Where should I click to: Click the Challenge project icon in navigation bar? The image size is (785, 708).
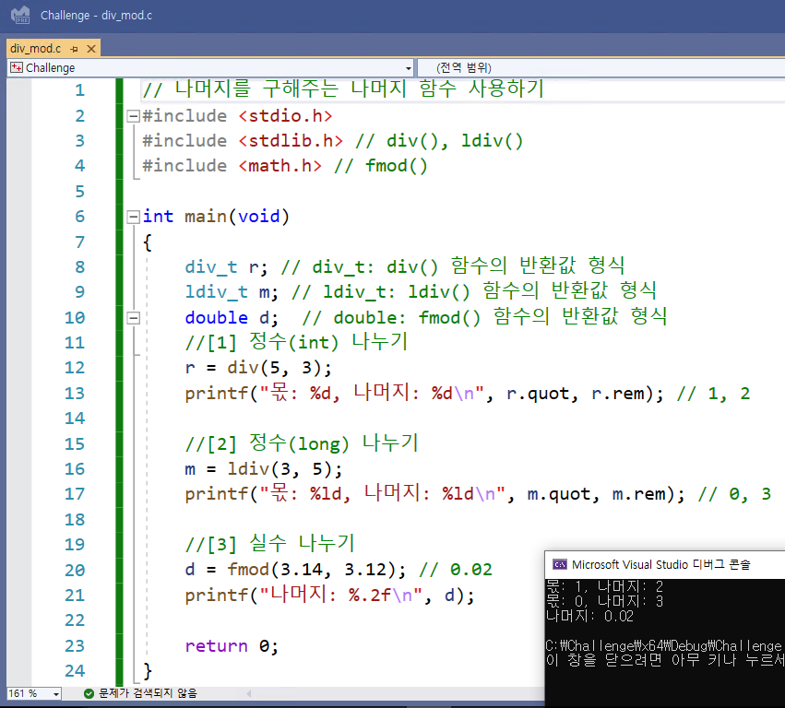click(16, 67)
